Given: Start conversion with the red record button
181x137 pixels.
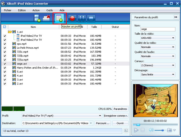Looking at the screenshot, I should tap(72, 19).
